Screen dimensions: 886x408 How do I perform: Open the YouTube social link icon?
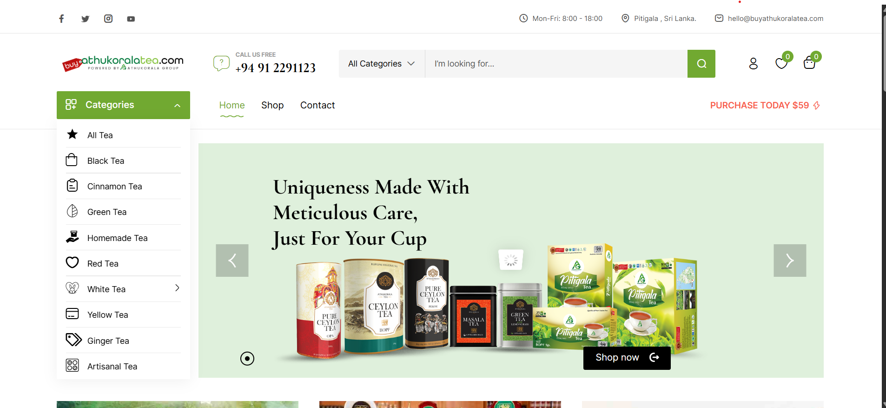pyautogui.click(x=131, y=19)
